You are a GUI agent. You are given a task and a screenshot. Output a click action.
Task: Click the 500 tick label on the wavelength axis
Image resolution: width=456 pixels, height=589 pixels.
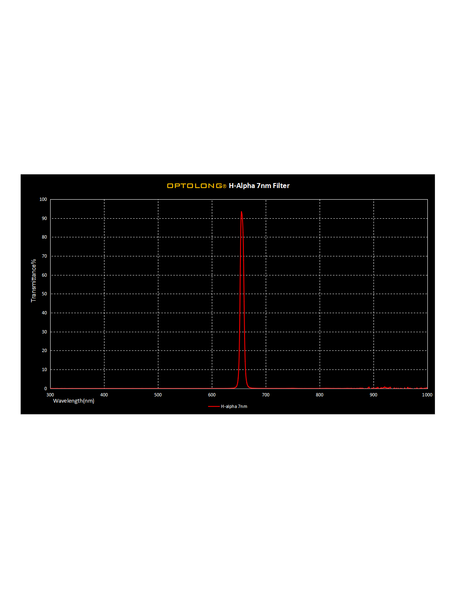[x=158, y=395]
